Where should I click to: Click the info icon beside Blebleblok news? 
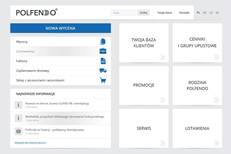click(x=18, y=118)
